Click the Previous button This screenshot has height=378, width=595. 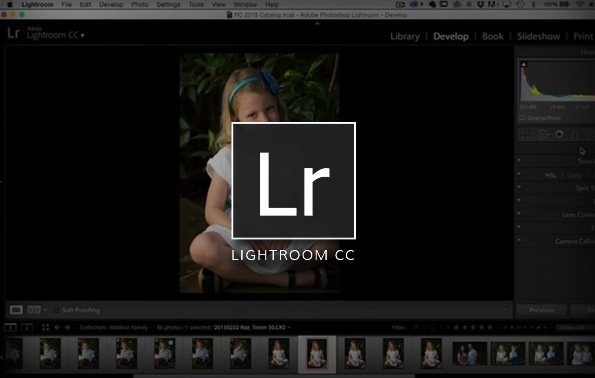pyautogui.click(x=542, y=310)
